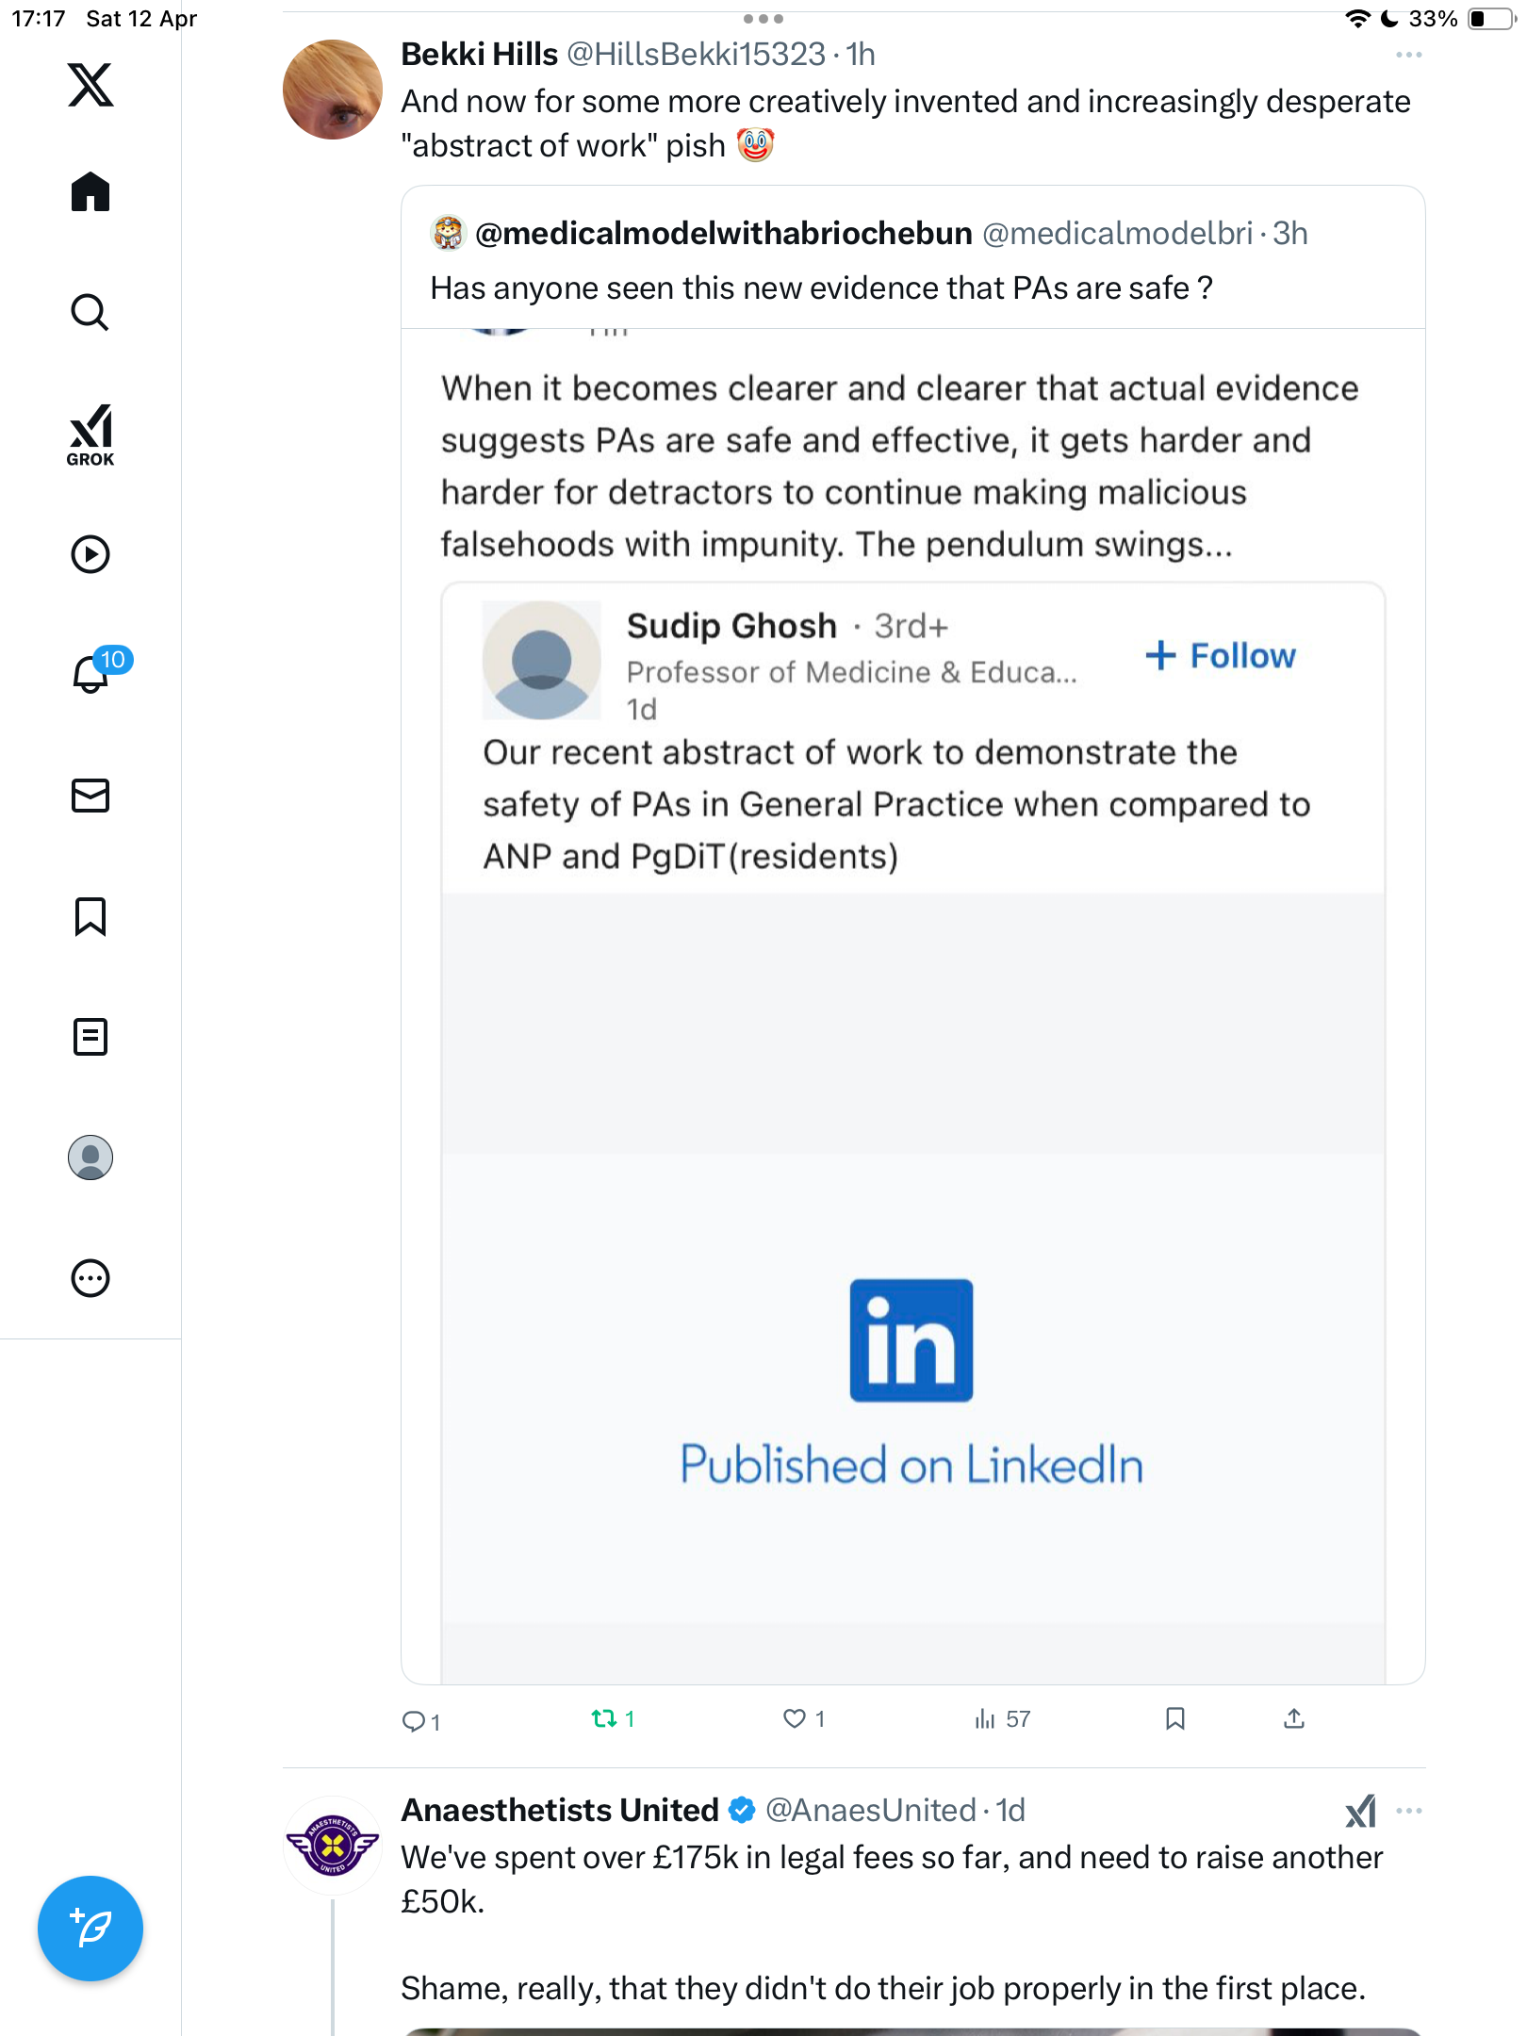Open Anaesthetists United display name
The image size is (1527, 2036).
tap(560, 1810)
